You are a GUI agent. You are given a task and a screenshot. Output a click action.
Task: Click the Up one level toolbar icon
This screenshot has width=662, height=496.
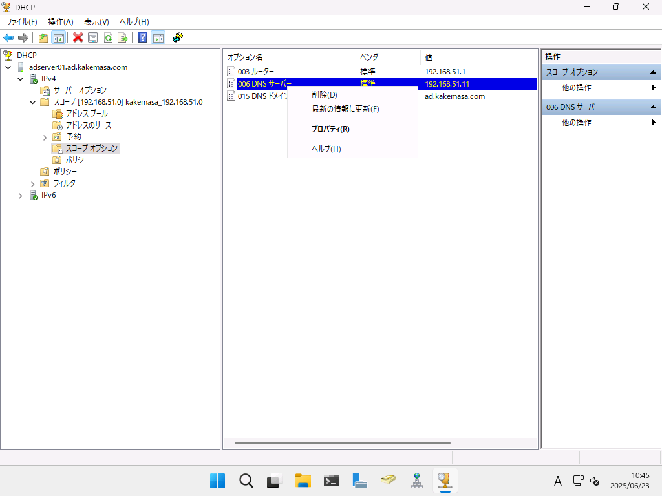(x=43, y=38)
